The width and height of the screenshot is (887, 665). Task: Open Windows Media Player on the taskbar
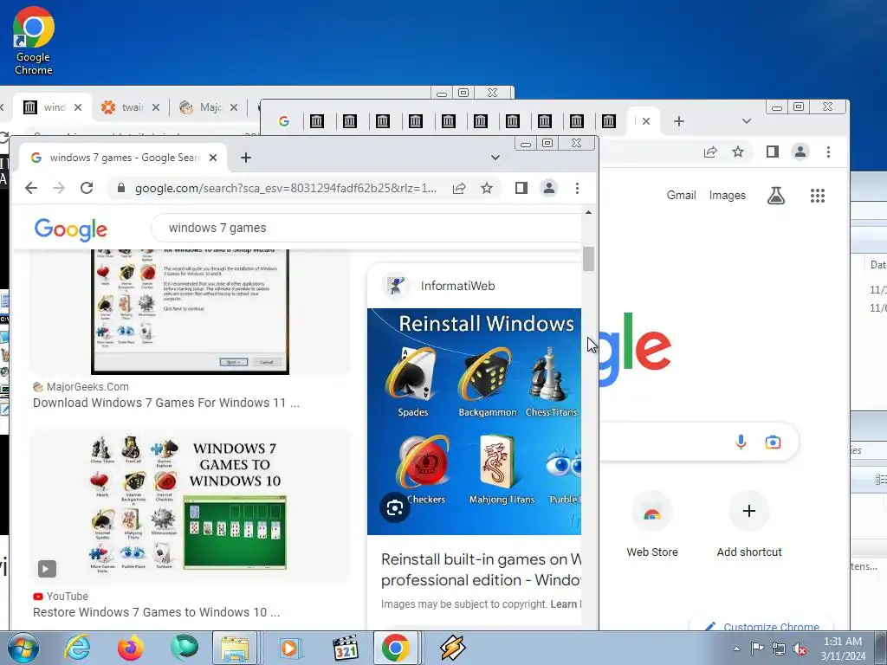pos(291,648)
